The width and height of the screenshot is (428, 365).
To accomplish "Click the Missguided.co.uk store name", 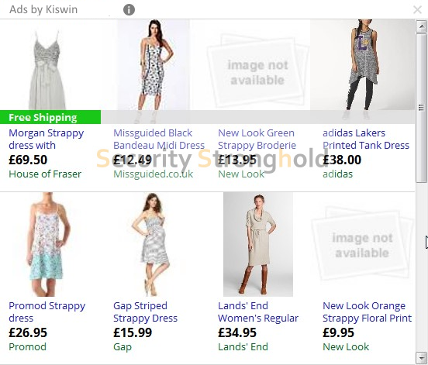I will [153, 174].
